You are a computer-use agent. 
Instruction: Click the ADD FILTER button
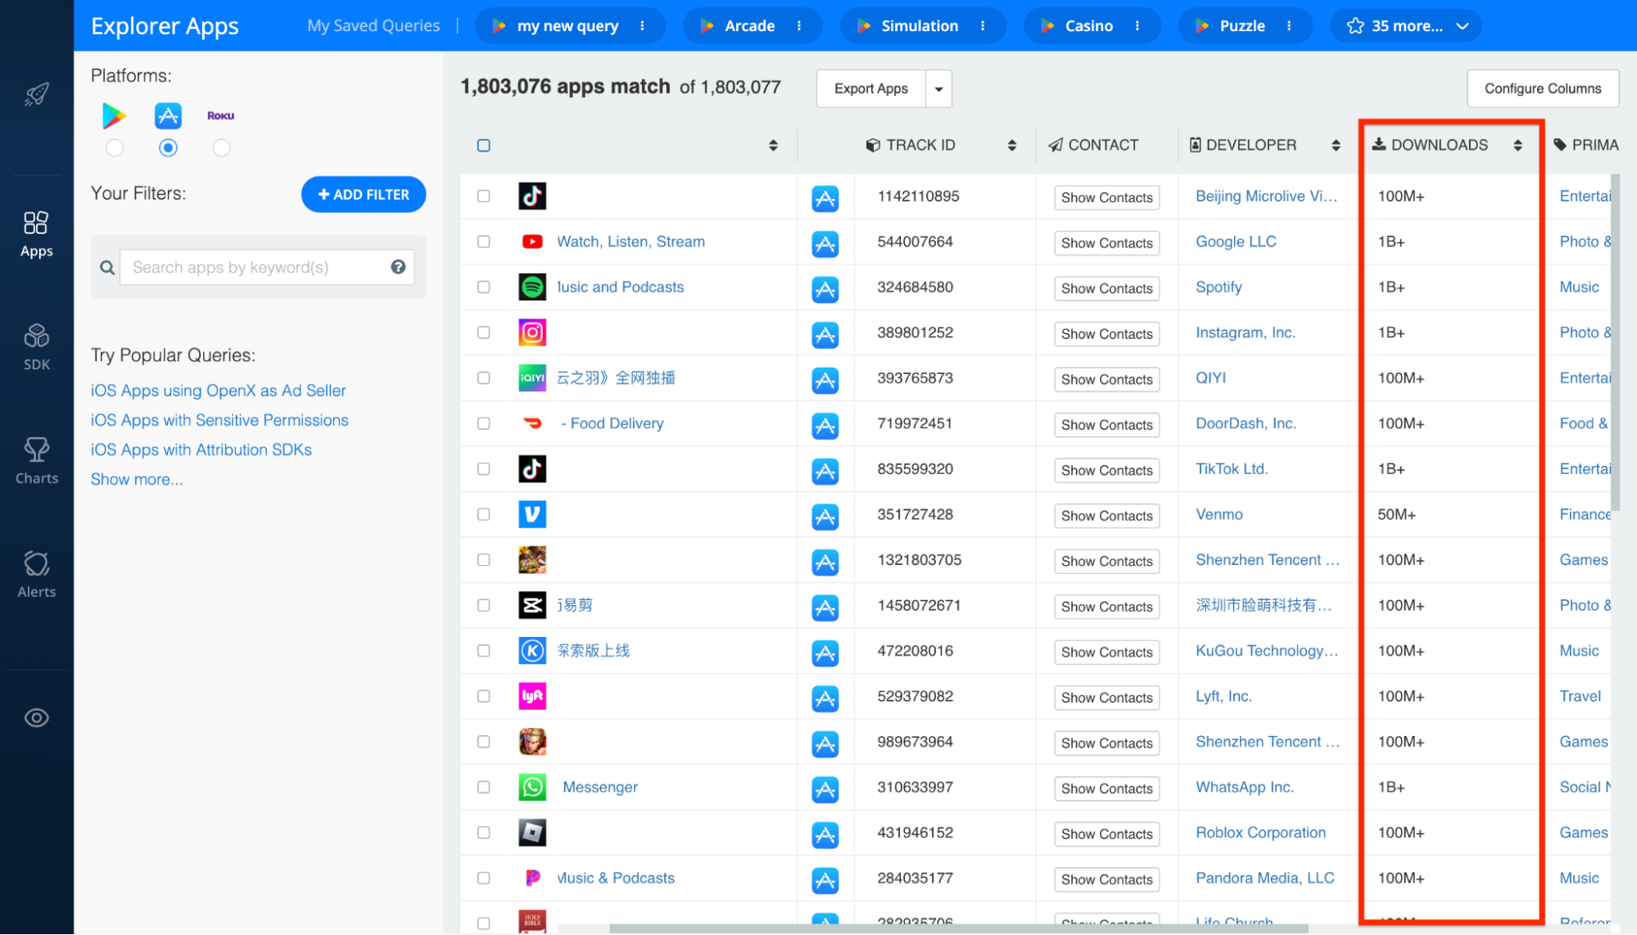coord(364,194)
